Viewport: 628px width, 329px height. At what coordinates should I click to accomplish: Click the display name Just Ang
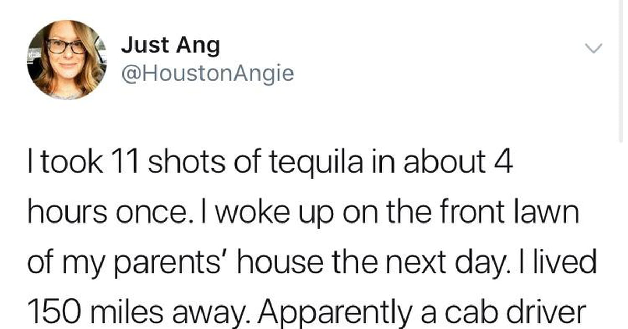171,46
